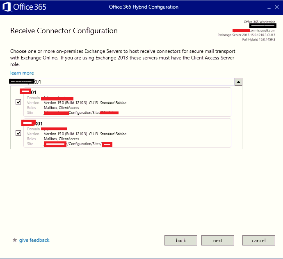
Task: Select the second server name ending X01
Action: click(38, 124)
